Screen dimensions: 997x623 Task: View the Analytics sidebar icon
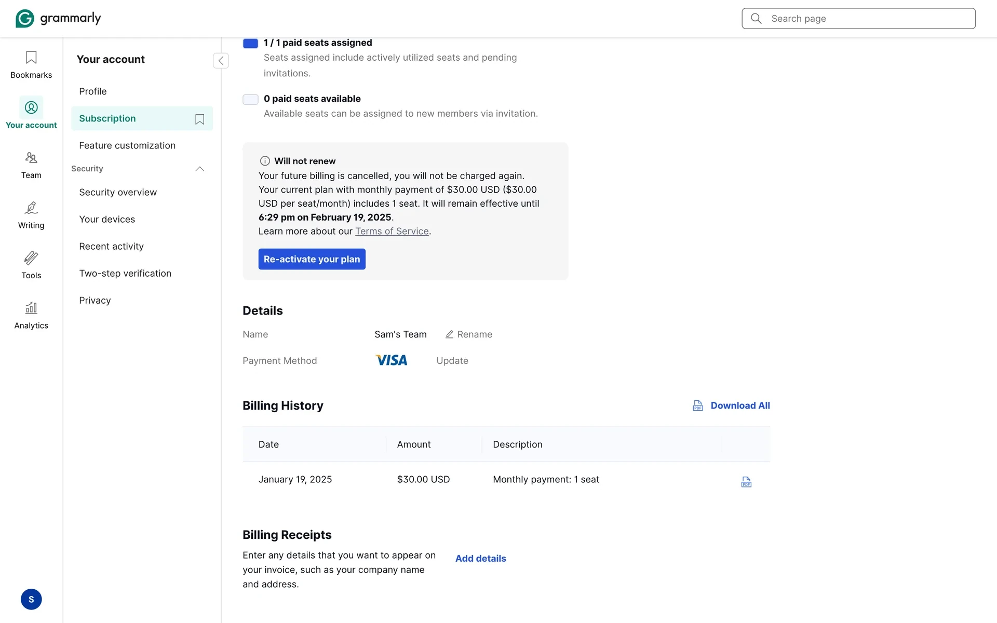click(31, 308)
